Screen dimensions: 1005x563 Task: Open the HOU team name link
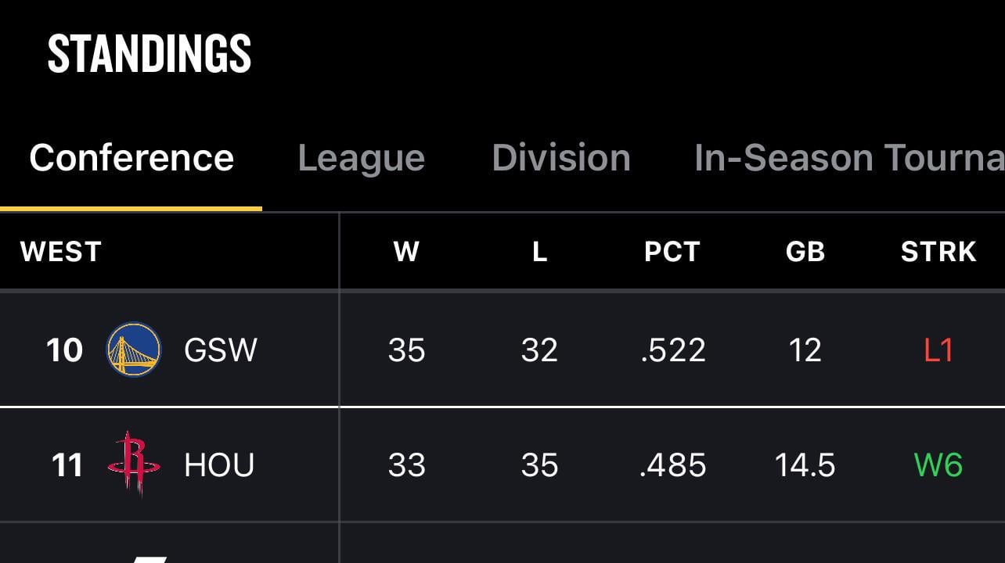tap(219, 465)
